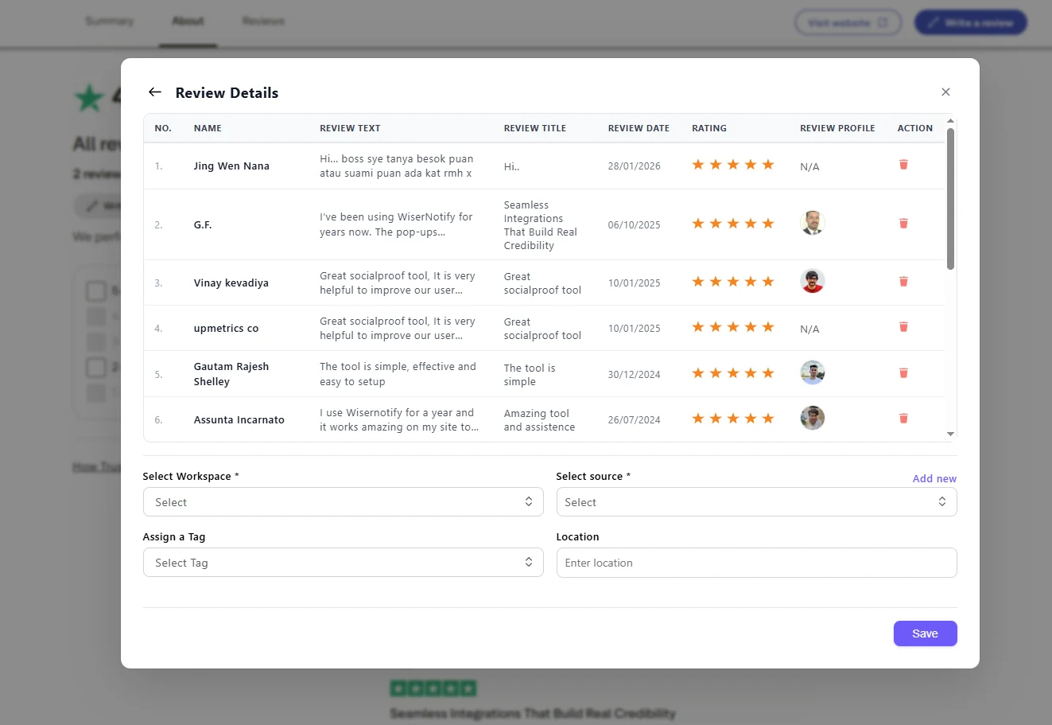Screen dimensions: 1052x725
Task: Click G.F.'s profile picture
Action: 812,223
